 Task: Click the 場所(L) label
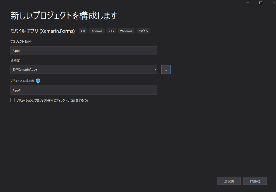(15, 60)
